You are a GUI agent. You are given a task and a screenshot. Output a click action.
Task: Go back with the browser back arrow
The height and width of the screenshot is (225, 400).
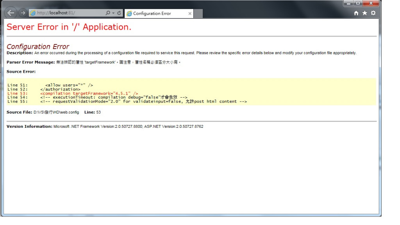[11, 13]
